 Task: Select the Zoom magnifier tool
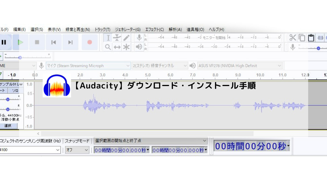108,47
